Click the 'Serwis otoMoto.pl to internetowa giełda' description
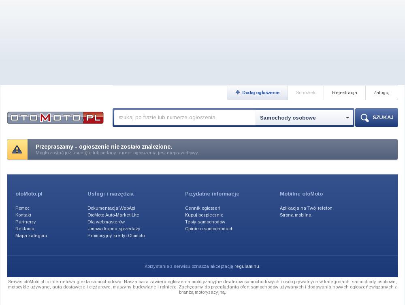405x305 pixels. coord(202,287)
